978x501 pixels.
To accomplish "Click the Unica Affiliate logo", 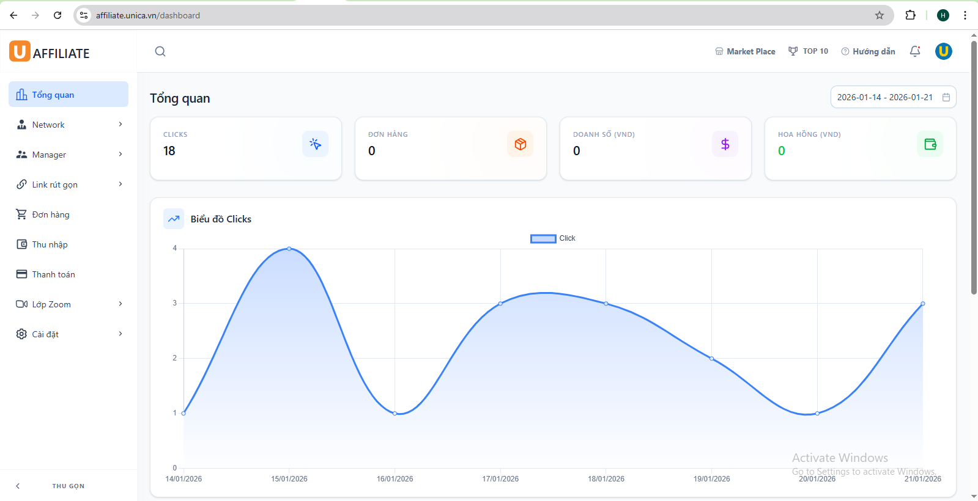I will tap(50, 52).
